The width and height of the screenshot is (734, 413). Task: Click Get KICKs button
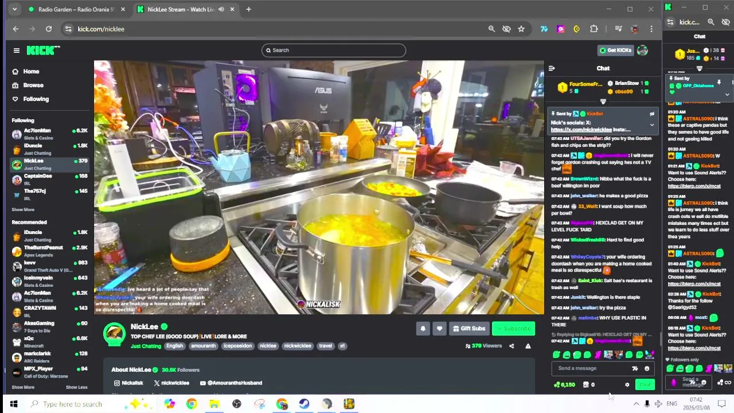click(x=615, y=50)
